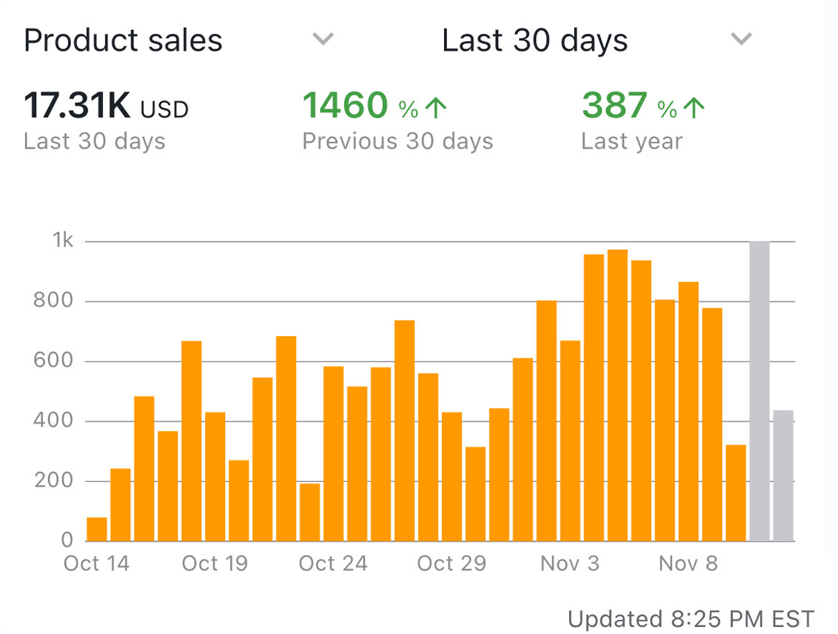Click the chevron beside Product sales
Viewport: 838px width, 634px height.
322,39
